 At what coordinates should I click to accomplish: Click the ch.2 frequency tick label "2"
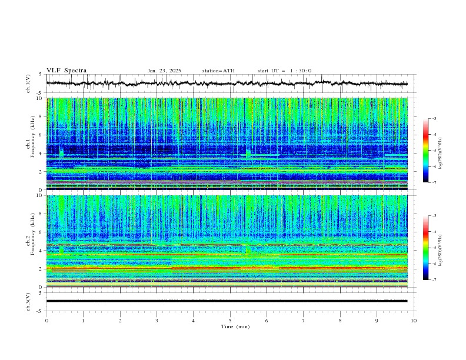pos(41,269)
